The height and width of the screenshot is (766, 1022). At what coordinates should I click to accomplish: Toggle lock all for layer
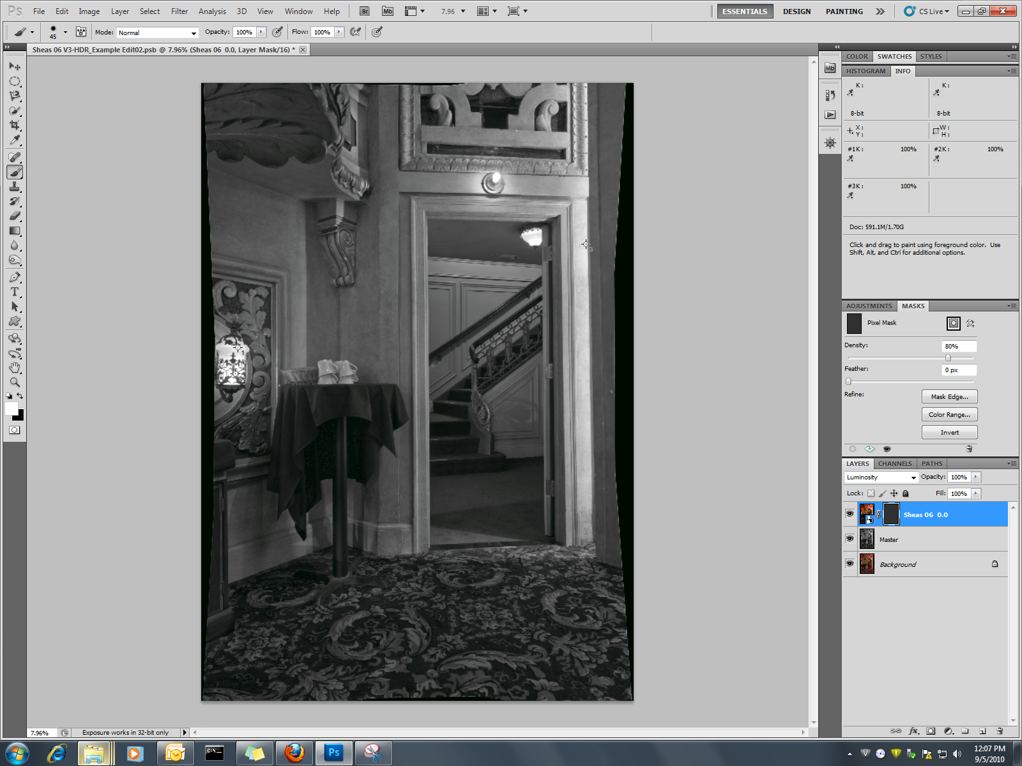click(905, 493)
